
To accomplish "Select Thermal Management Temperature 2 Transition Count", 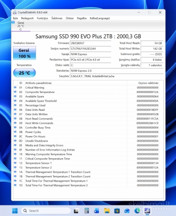I will [86, 176].
